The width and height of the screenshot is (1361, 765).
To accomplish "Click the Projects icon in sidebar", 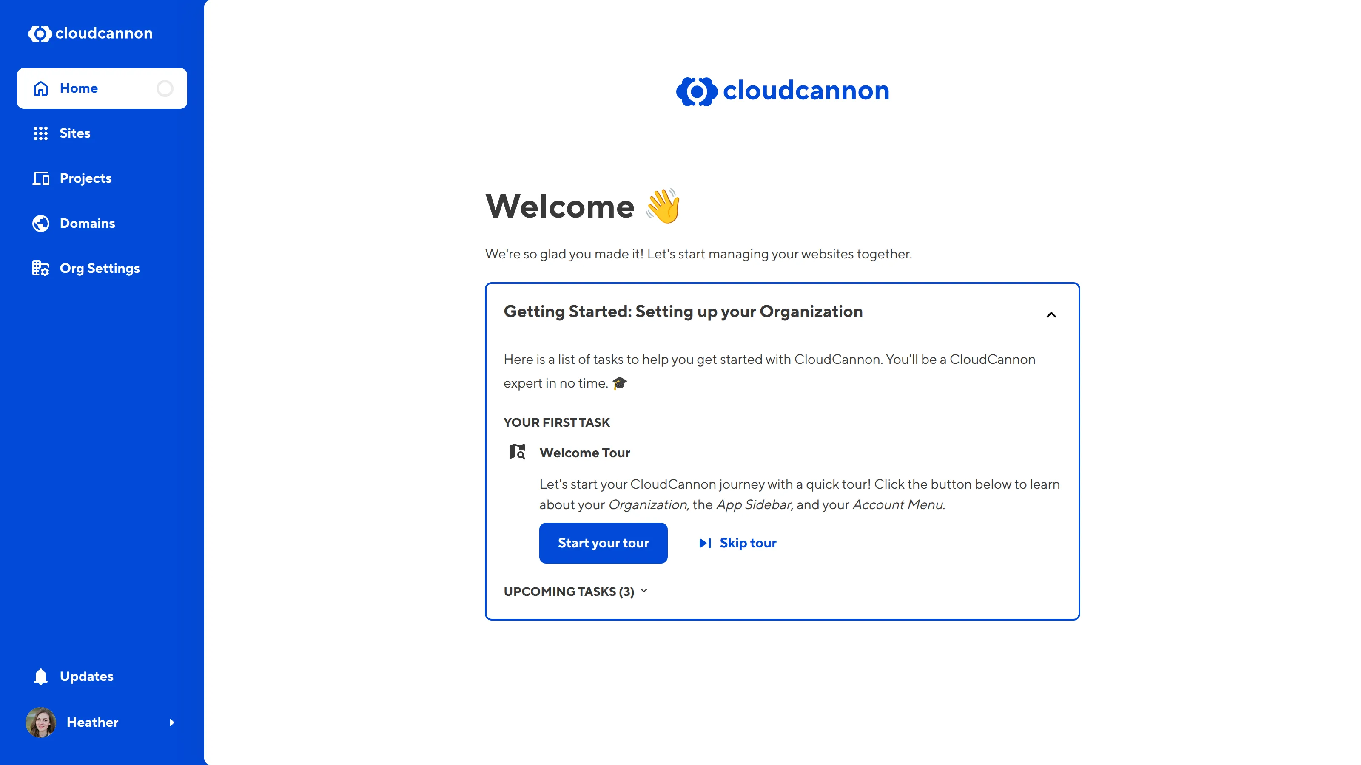I will [40, 178].
